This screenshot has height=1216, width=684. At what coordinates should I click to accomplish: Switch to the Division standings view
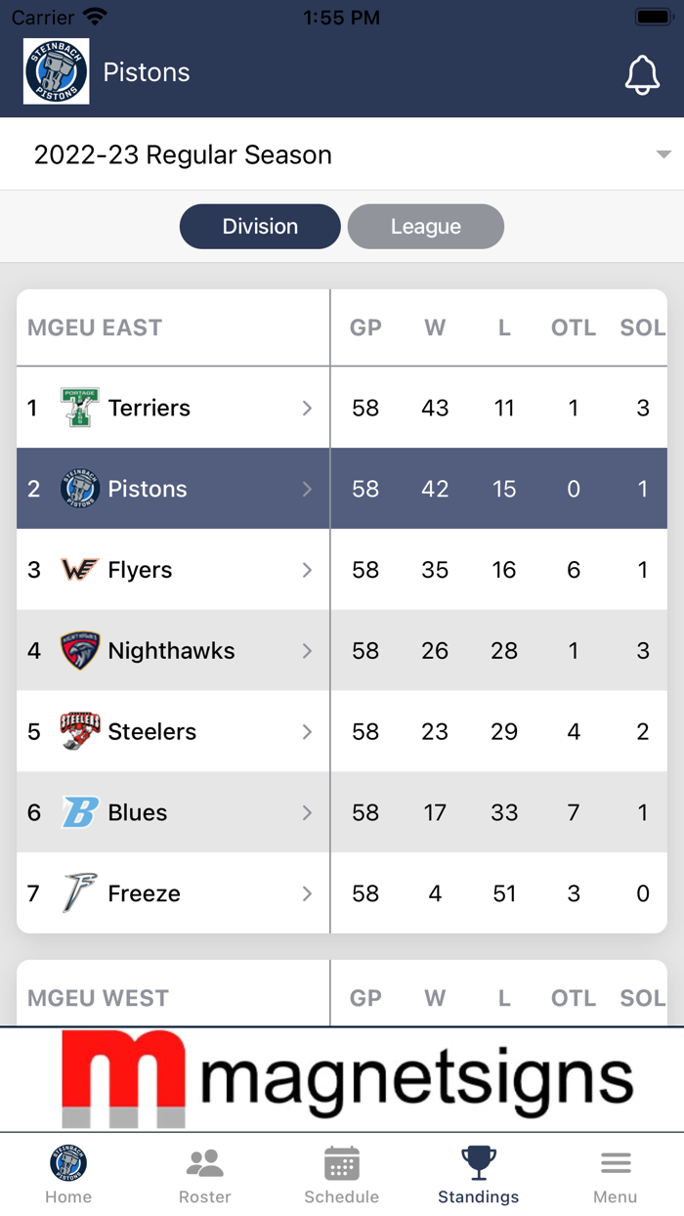(259, 226)
